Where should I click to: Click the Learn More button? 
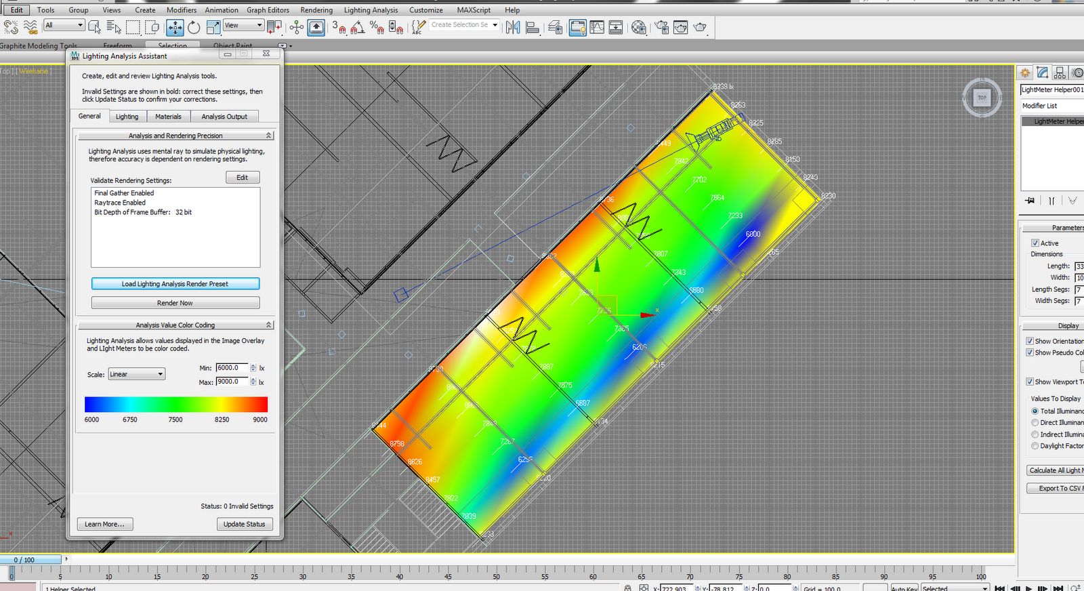coord(104,524)
